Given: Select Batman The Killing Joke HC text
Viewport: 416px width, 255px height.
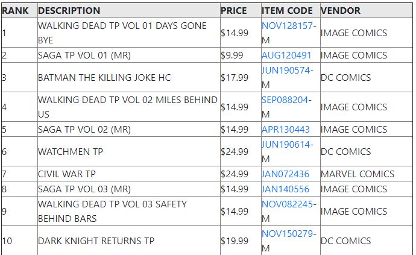Looking at the screenshot, I should [104, 78].
